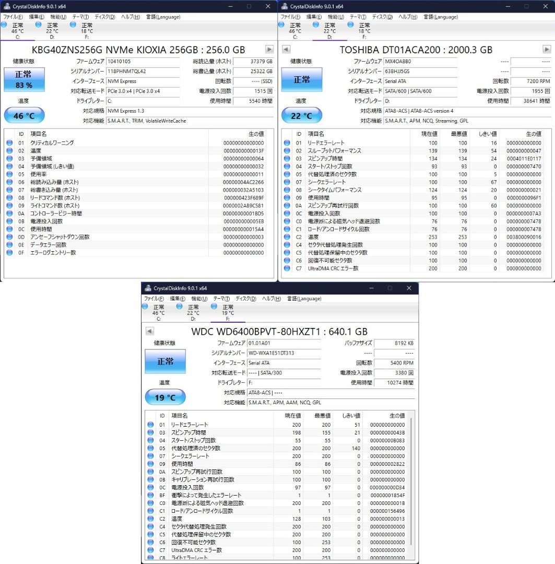Click the blue status dot beside クリティカルワーニング

9,142
